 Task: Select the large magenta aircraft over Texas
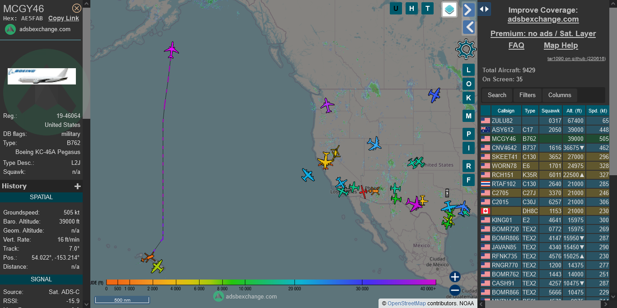413,203
